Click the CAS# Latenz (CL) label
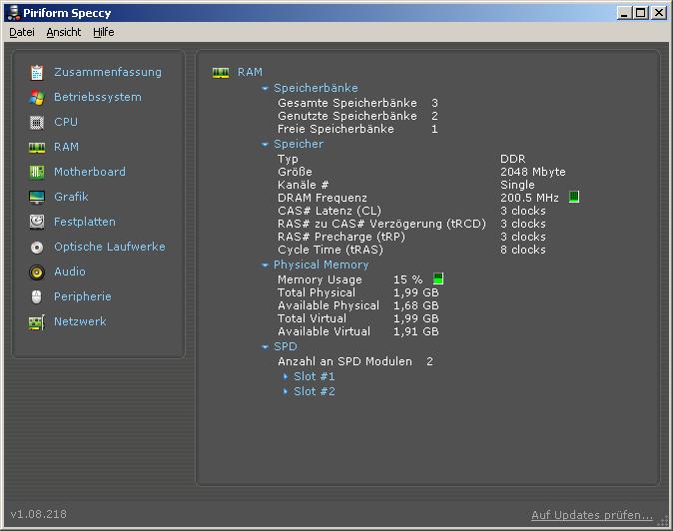 (330, 211)
